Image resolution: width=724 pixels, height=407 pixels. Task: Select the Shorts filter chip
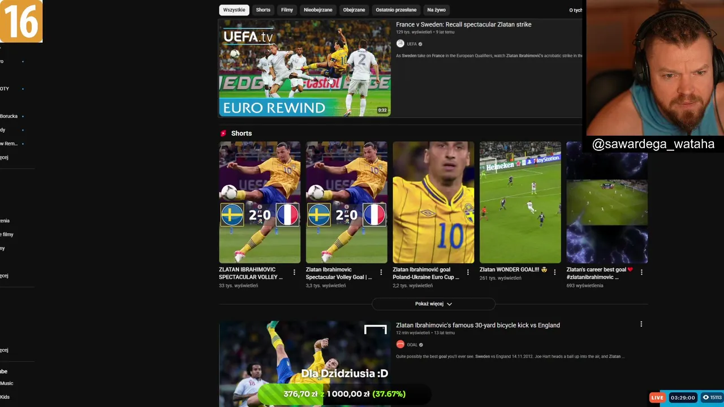tap(263, 10)
